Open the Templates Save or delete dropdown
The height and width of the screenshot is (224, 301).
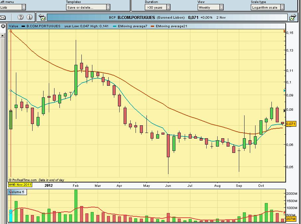88,8
